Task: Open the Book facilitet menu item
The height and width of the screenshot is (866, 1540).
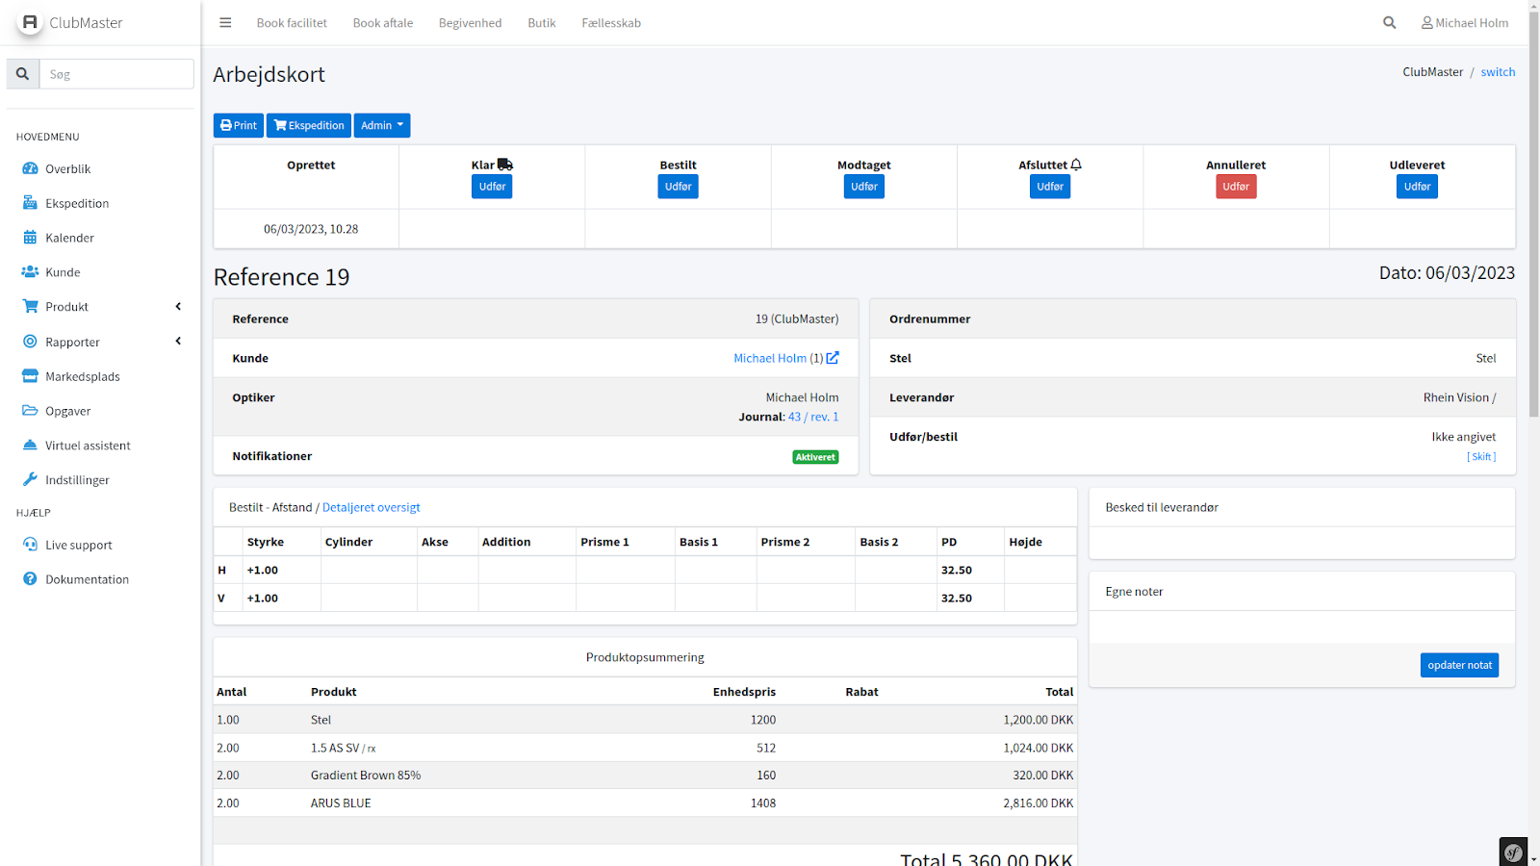Action: [292, 23]
